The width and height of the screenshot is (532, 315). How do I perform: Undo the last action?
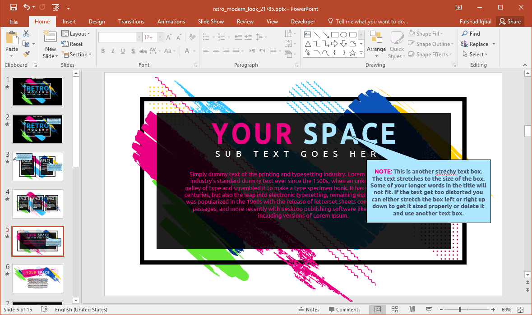(27, 7)
